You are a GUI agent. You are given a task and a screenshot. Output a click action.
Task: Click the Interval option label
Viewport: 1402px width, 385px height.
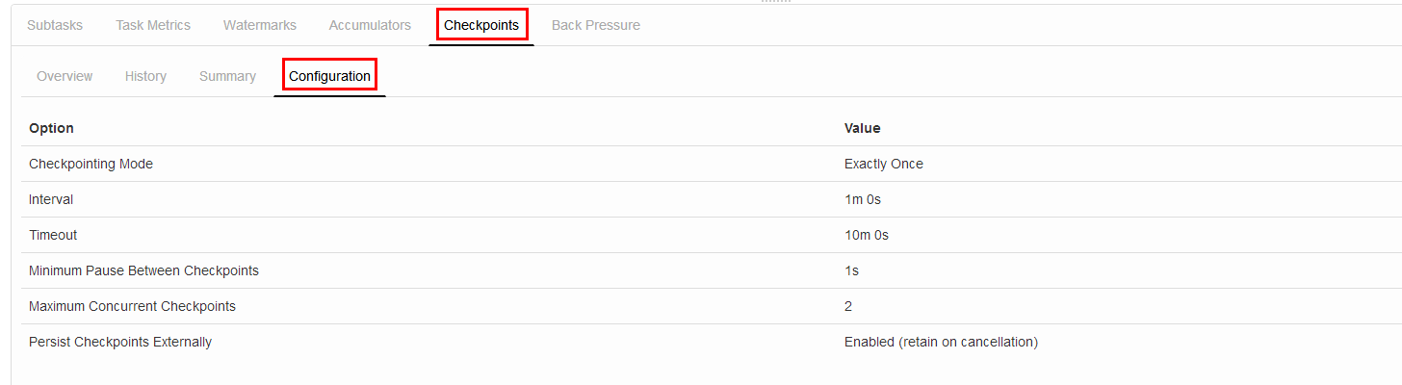[x=51, y=199]
